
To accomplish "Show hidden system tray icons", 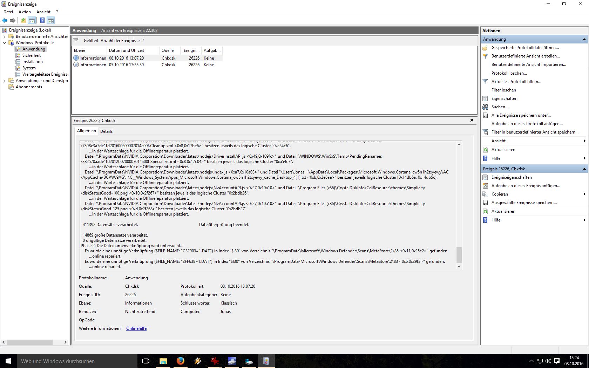I will [x=531, y=361].
